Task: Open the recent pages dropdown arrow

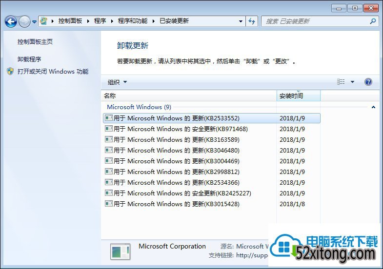Action: coord(35,22)
